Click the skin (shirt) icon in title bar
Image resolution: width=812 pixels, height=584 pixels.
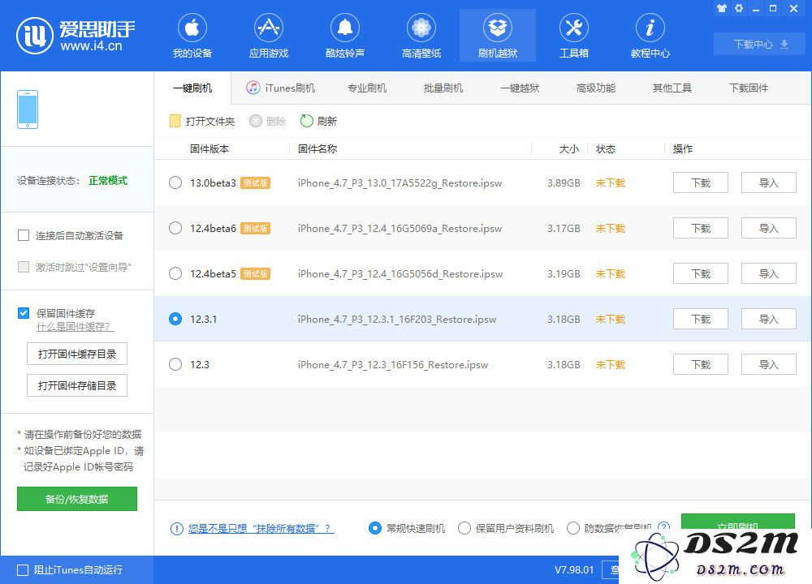[721, 8]
